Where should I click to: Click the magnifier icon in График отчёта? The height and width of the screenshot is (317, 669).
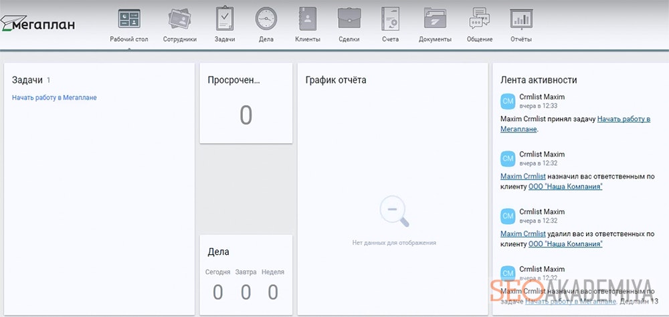394,211
